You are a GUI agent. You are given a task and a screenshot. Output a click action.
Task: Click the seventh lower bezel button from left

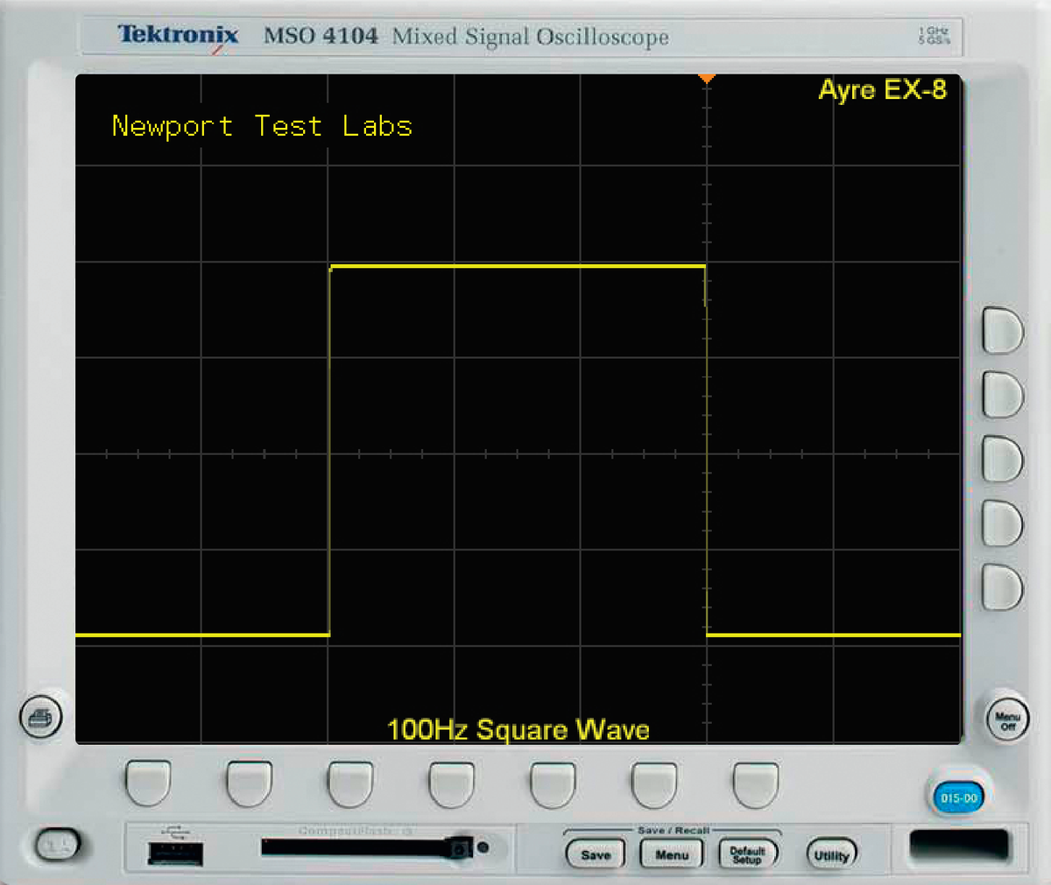tap(755, 783)
